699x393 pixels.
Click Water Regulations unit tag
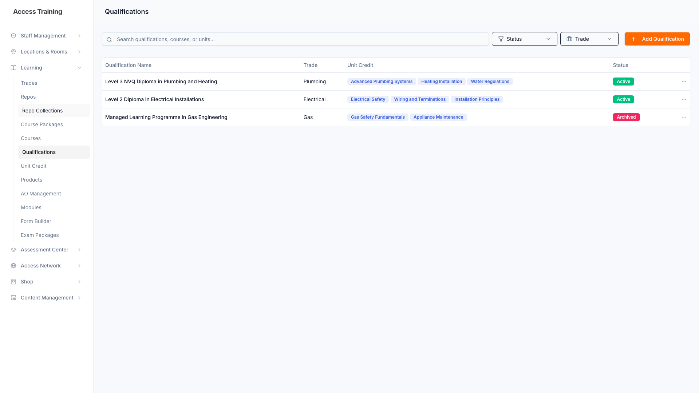click(x=490, y=82)
